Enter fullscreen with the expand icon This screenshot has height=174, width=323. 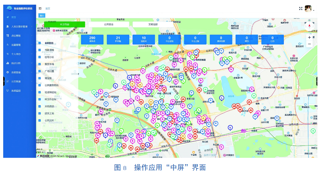click(301, 8)
